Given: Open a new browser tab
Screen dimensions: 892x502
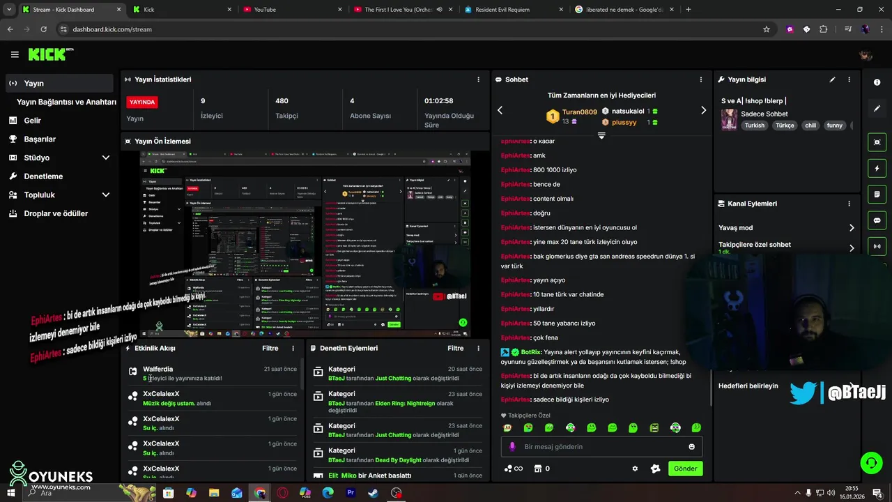Looking at the screenshot, I should click(x=689, y=10).
